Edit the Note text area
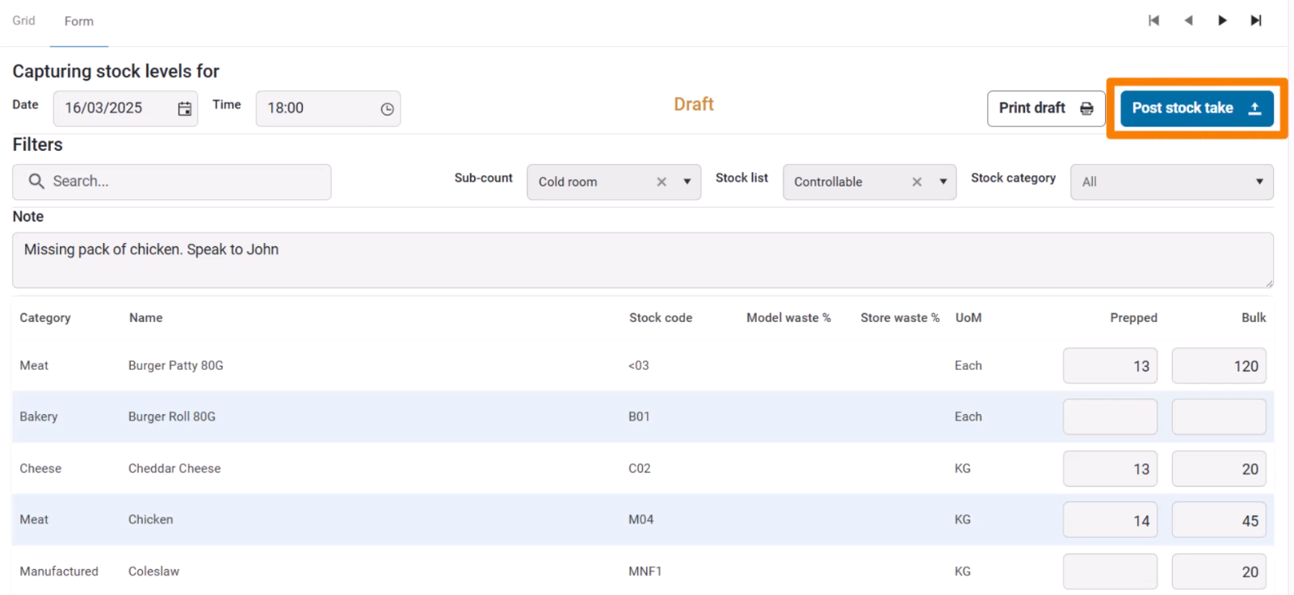This screenshot has height=595, width=1294. (643, 260)
